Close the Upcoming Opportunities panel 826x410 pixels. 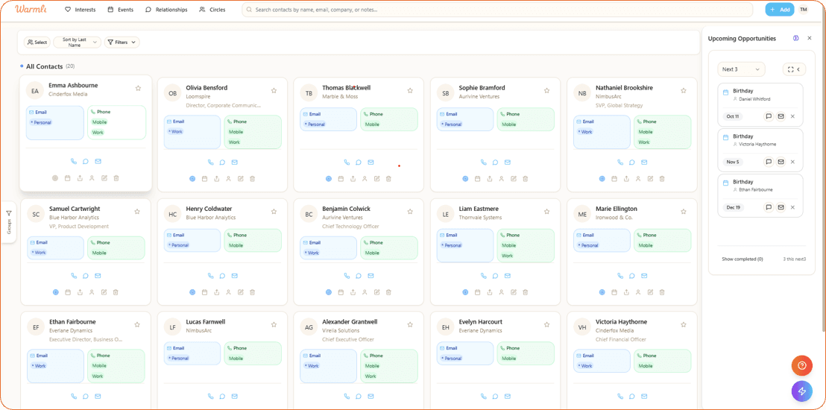tap(810, 39)
